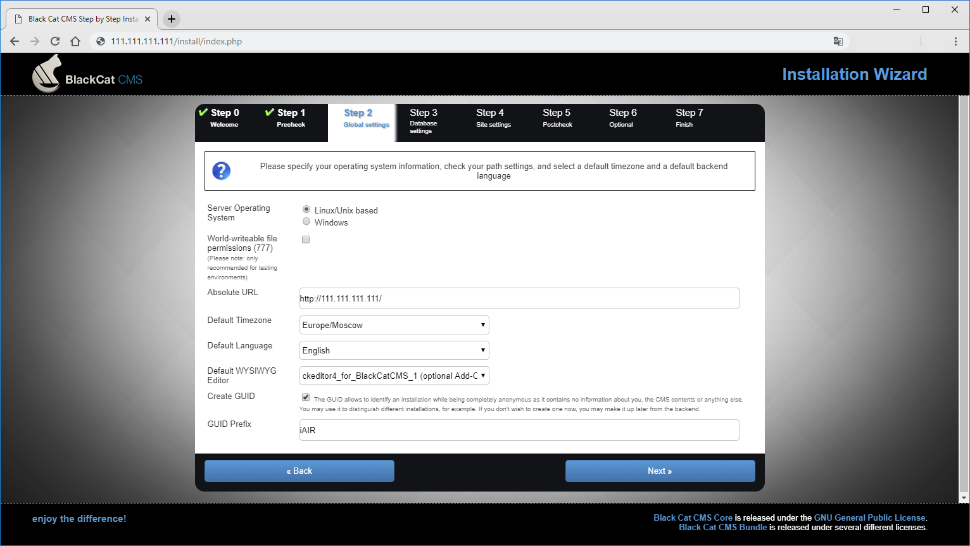Enable world-writeable file permissions checkbox
This screenshot has height=546, width=970.
point(306,239)
